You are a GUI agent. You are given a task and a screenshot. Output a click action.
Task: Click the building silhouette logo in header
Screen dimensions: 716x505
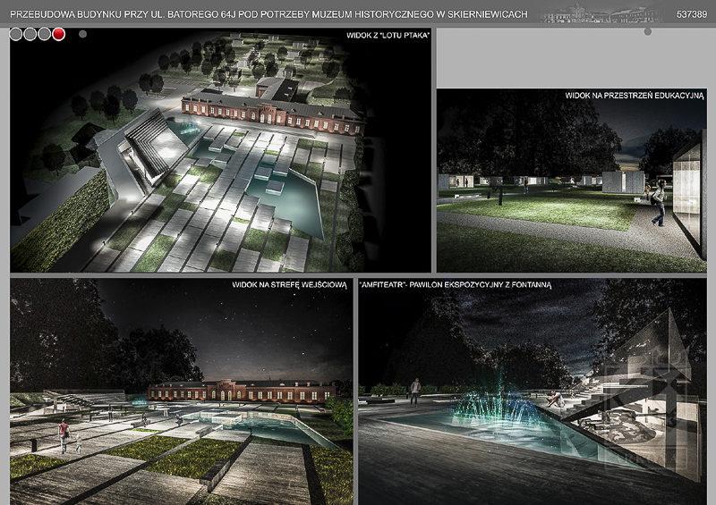pos(601,13)
